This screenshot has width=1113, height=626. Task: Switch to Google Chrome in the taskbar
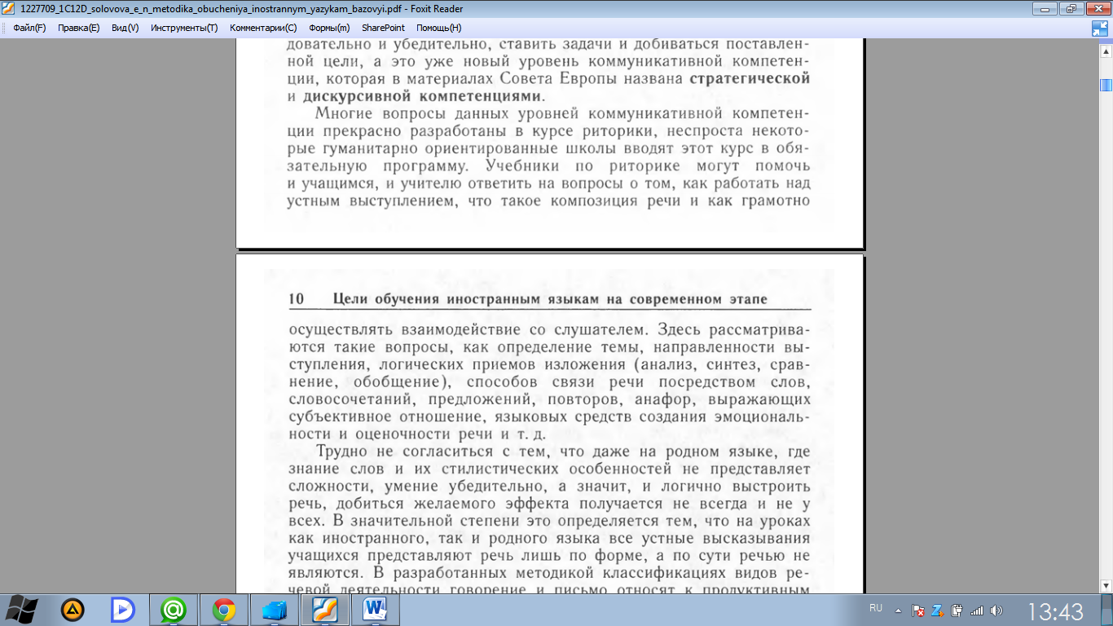[224, 609]
